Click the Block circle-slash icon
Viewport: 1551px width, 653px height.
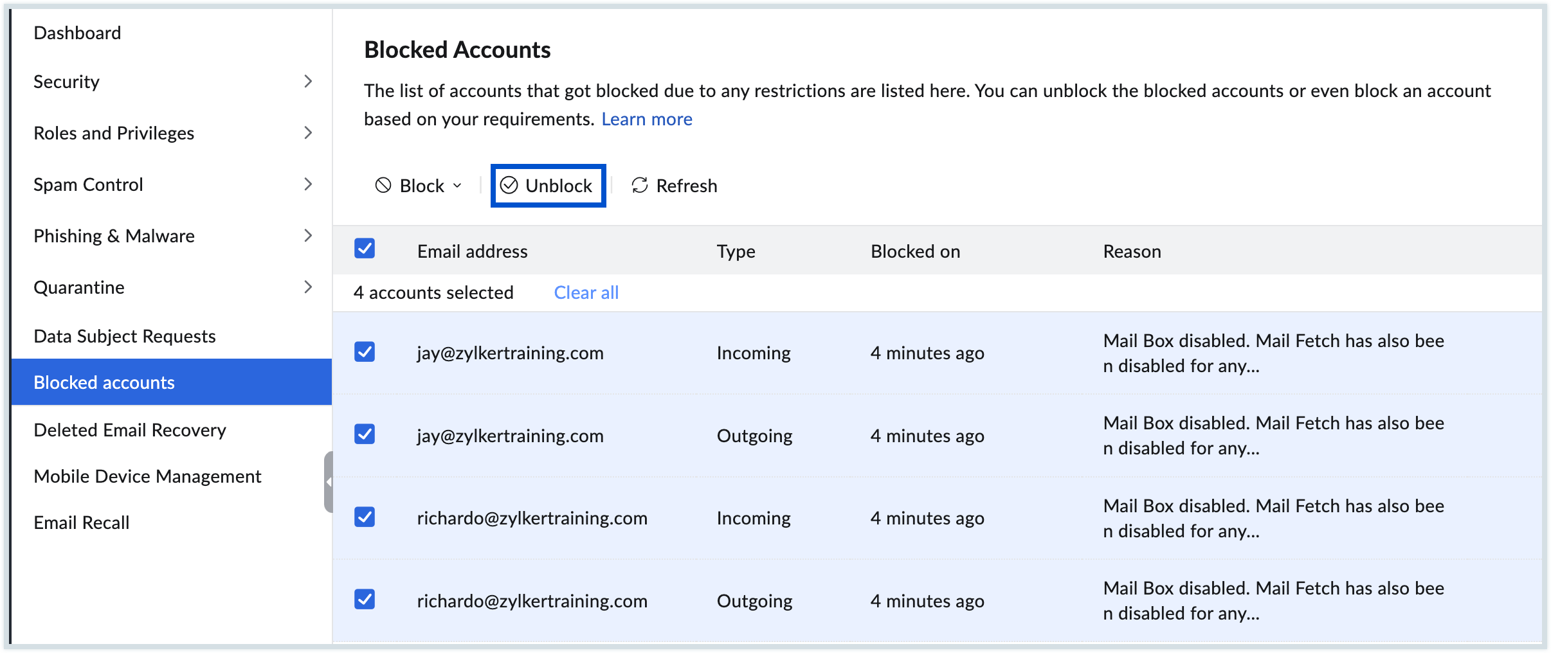point(383,186)
